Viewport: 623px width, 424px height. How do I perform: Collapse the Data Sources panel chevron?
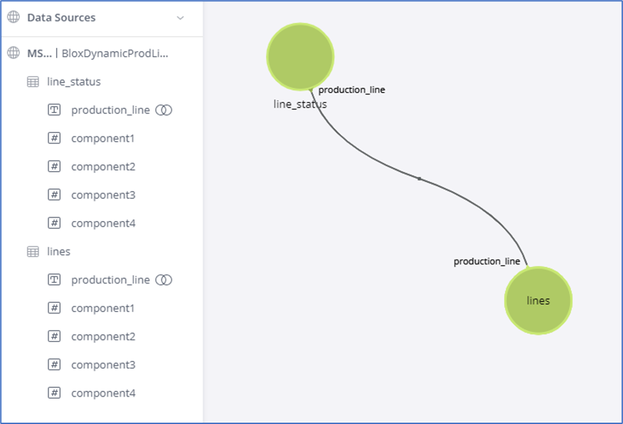[180, 18]
